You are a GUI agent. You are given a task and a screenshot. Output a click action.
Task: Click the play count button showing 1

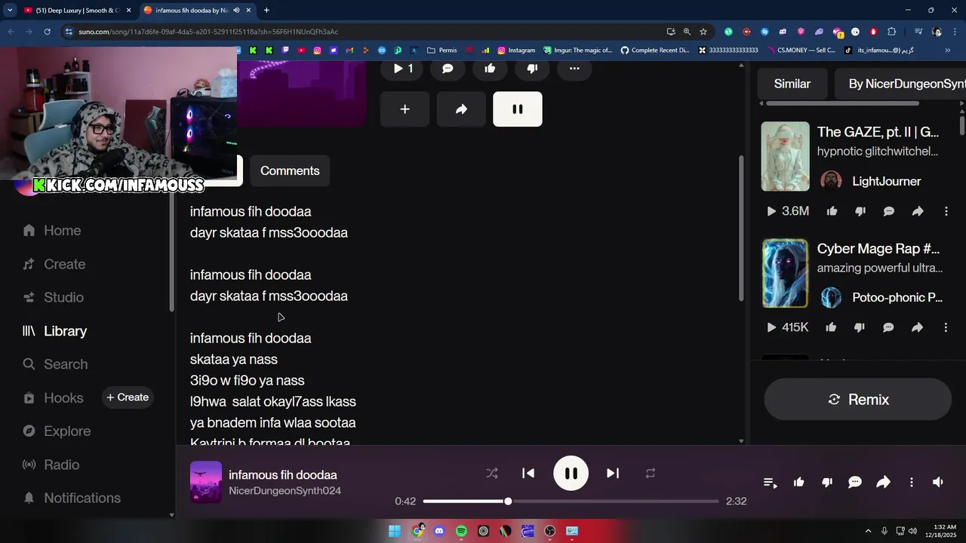tap(403, 69)
